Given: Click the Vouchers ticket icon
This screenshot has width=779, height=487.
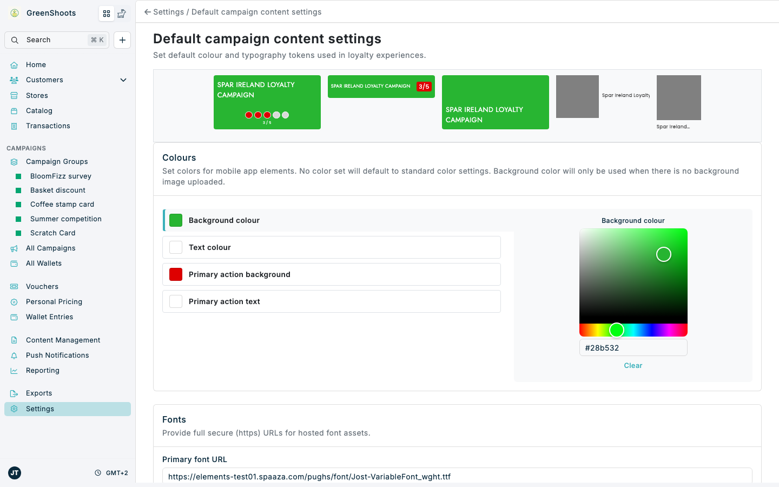Looking at the screenshot, I should click(x=14, y=287).
